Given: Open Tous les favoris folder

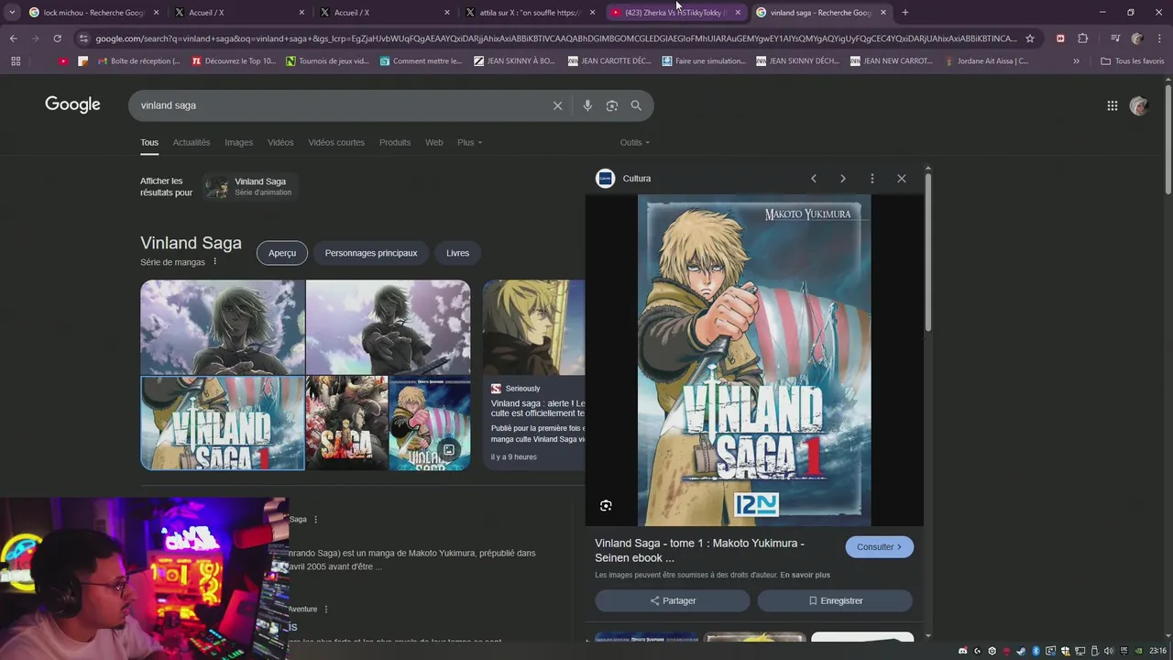Looking at the screenshot, I should (1133, 61).
